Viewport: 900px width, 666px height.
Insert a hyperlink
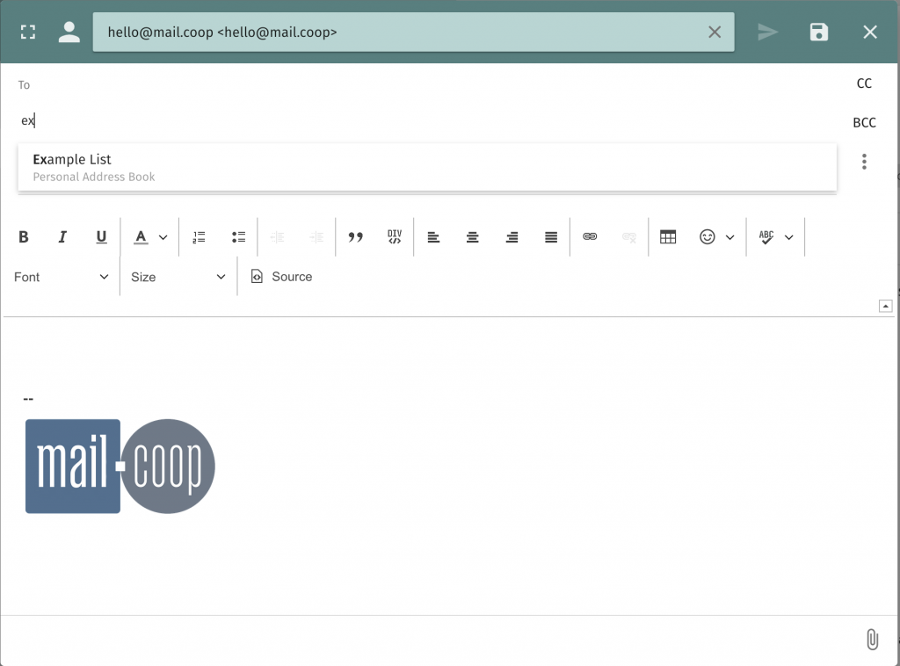(x=590, y=237)
